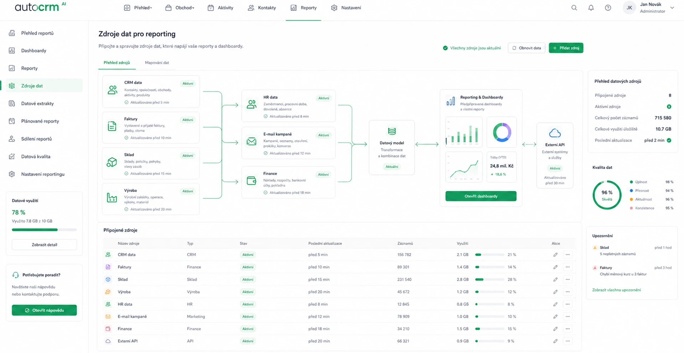Switch to the Mapování dat tab
Image resolution: width=684 pixels, height=353 pixels.
pyautogui.click(x=157, y=63)
